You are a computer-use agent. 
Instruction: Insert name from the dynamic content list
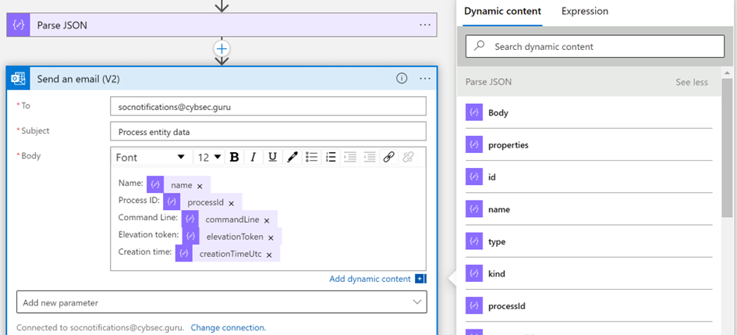[x=589, y=209]
